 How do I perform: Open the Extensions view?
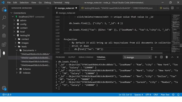pyautogui.click(x=4, y=44)
